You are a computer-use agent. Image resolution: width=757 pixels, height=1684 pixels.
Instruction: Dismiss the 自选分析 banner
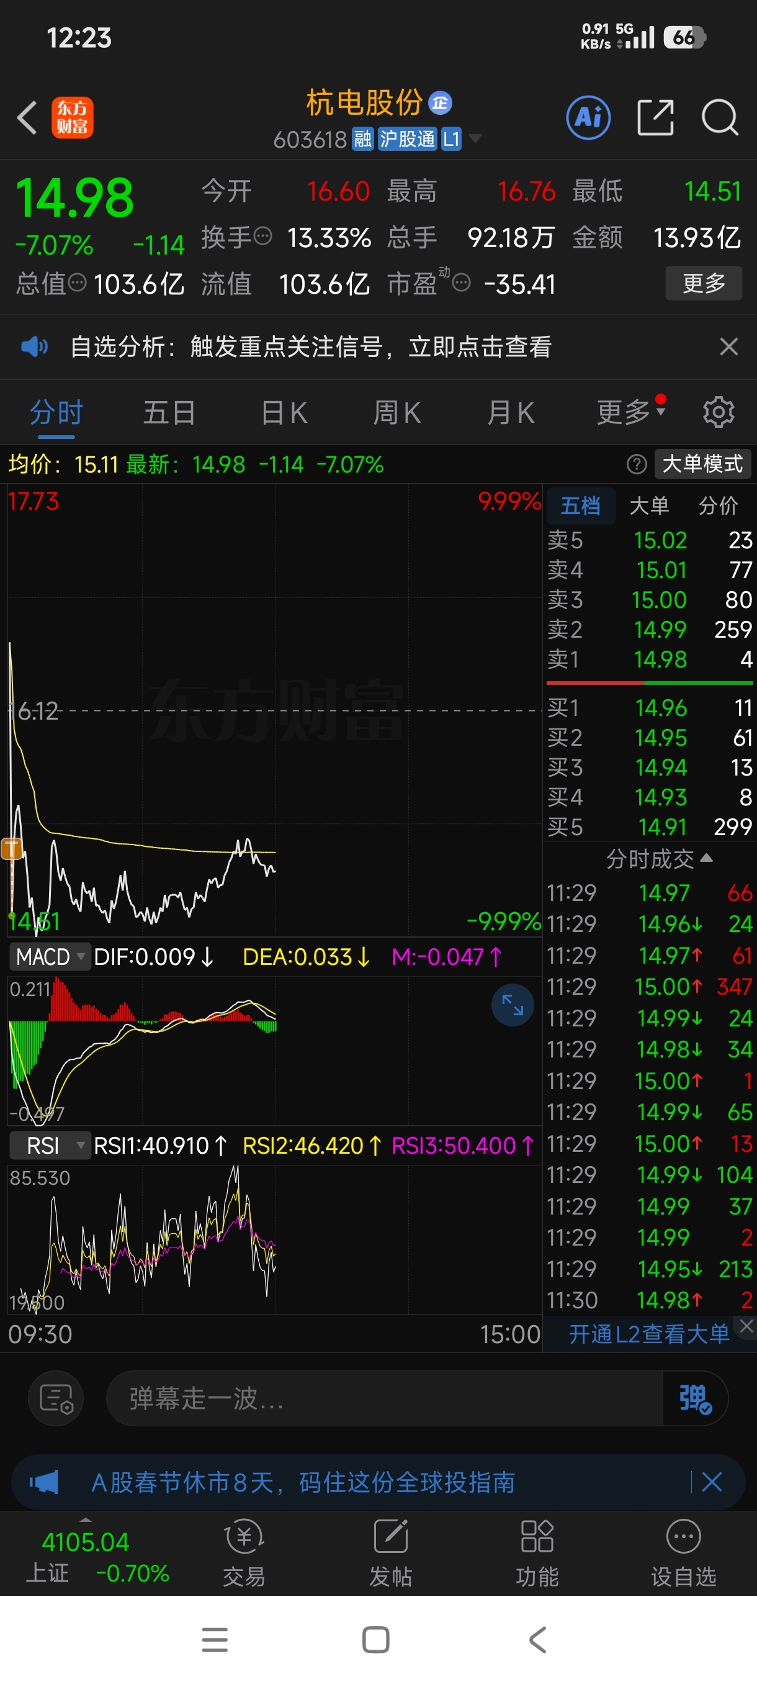point(729,346)
